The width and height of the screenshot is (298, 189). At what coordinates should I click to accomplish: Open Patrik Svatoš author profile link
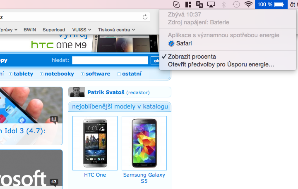click(x=104, y=92)
